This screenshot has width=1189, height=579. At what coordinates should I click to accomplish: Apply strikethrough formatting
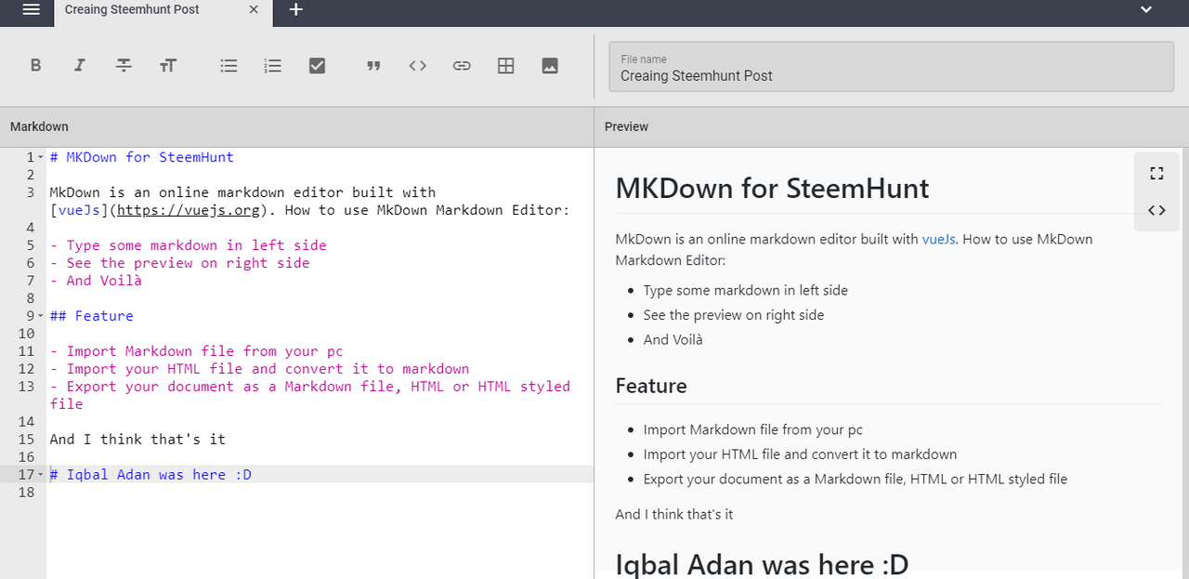[x=124, y=66]
